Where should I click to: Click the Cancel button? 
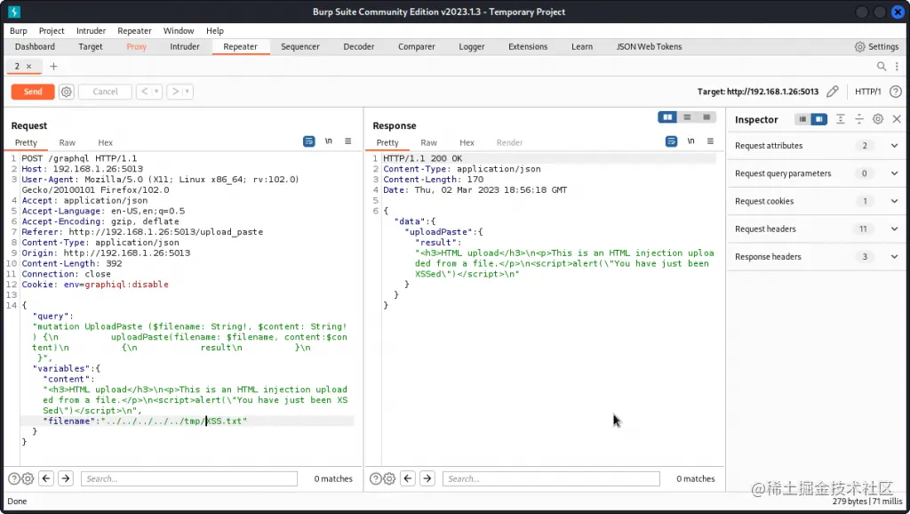105,92
